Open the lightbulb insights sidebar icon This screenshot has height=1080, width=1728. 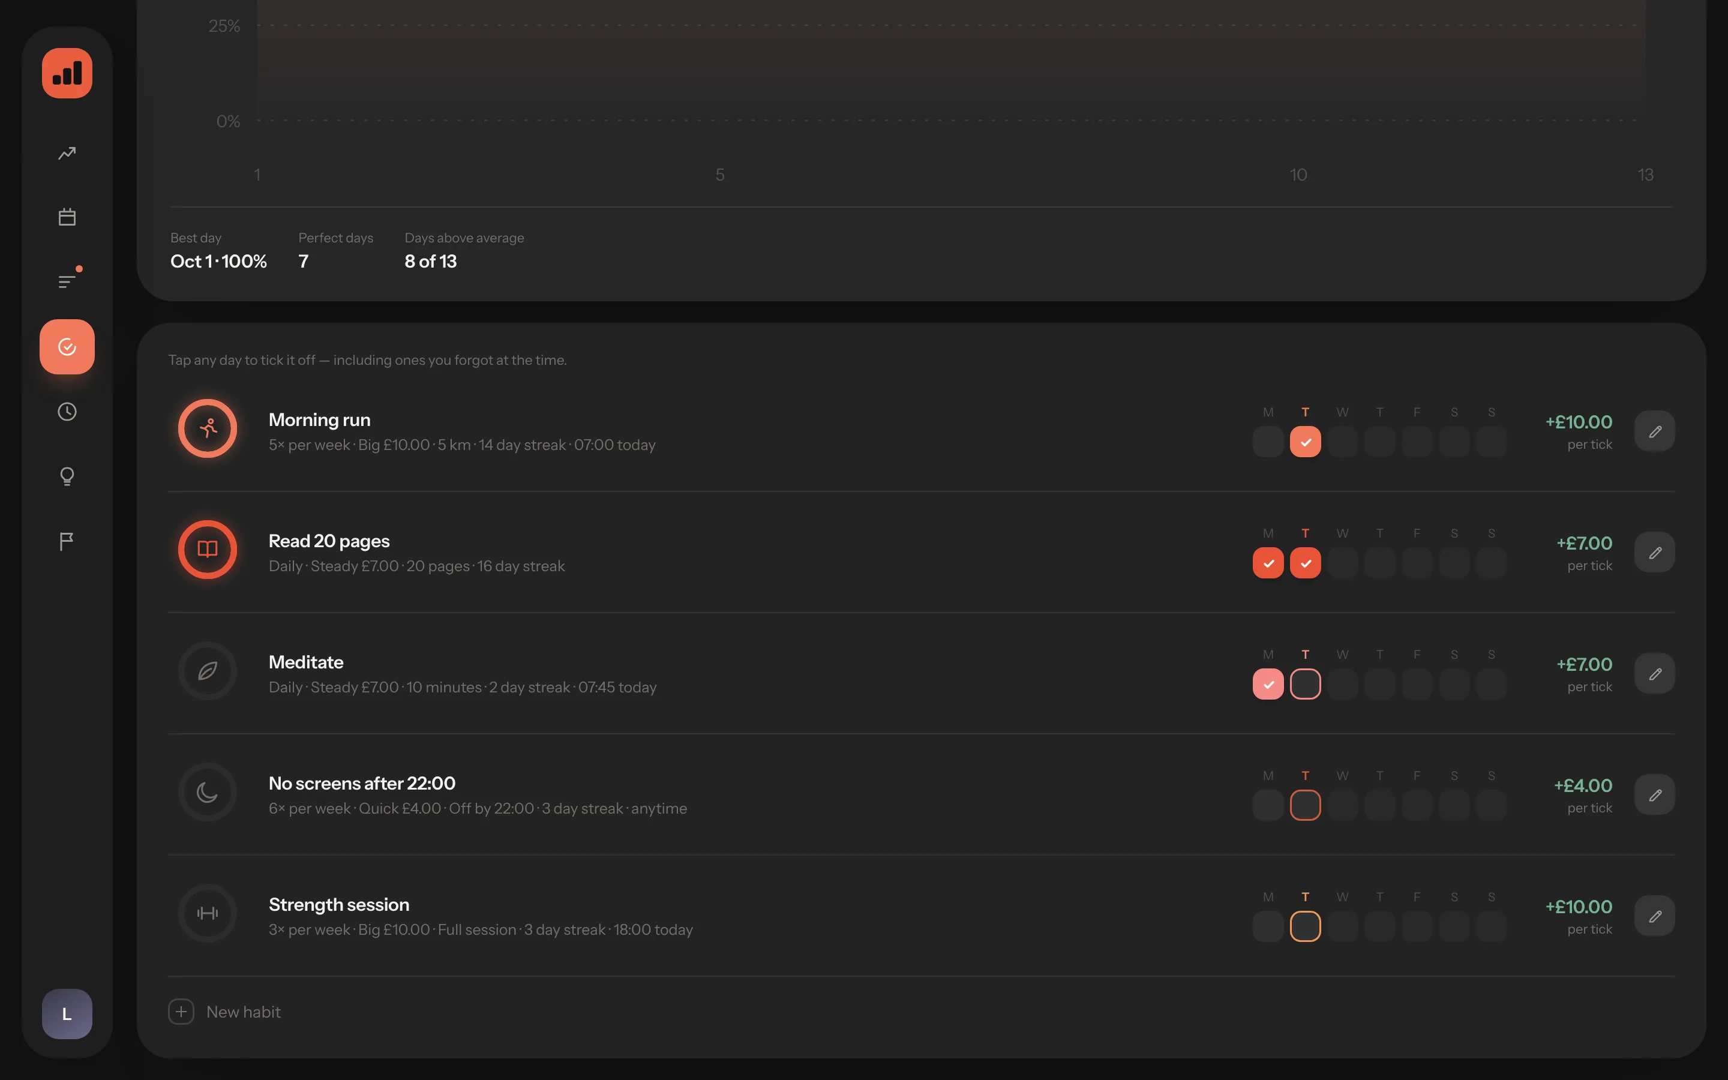click(x=67, y=476)
